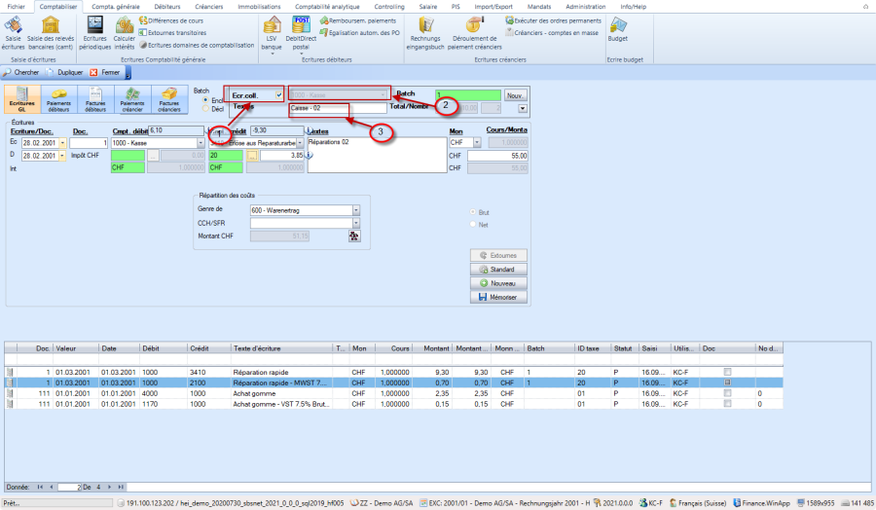The image size is (876, 510).
Task: Toggle the Ecr.coll. checkbox
Action: point(278,95)
